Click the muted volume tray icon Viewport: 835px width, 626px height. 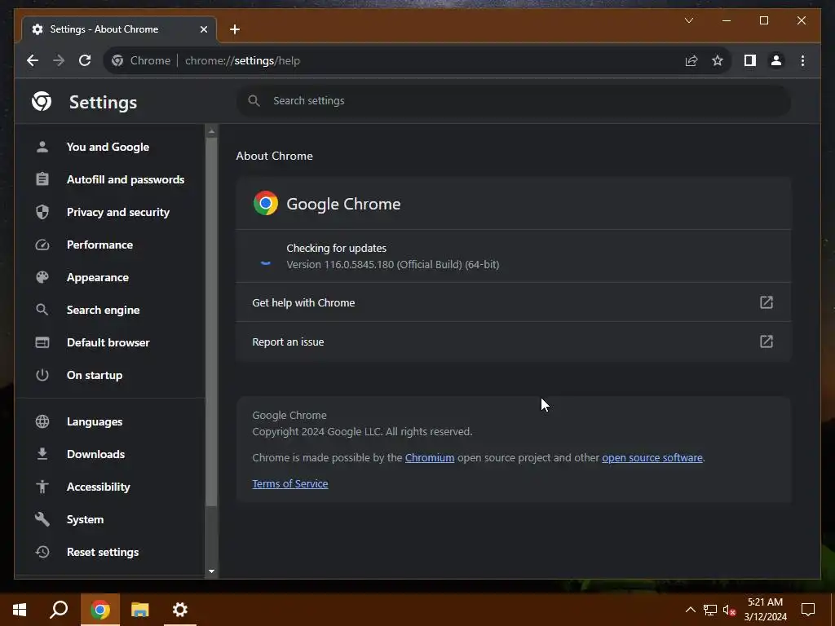pos(729,610)
